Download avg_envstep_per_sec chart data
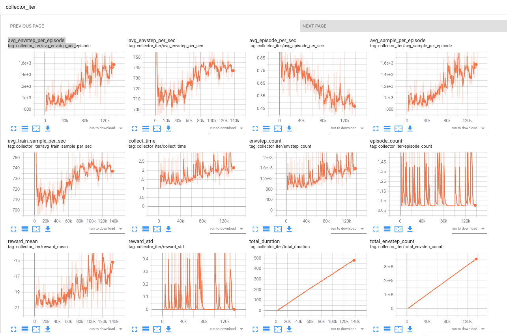Viewport: 507px width, 336px height. pyautogui.click(x=168, y=128)
